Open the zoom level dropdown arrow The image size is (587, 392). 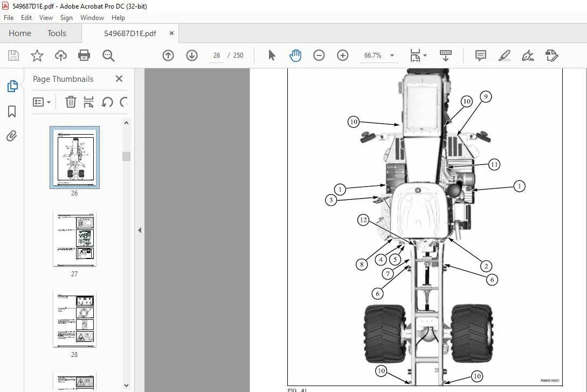coord(392,55)
